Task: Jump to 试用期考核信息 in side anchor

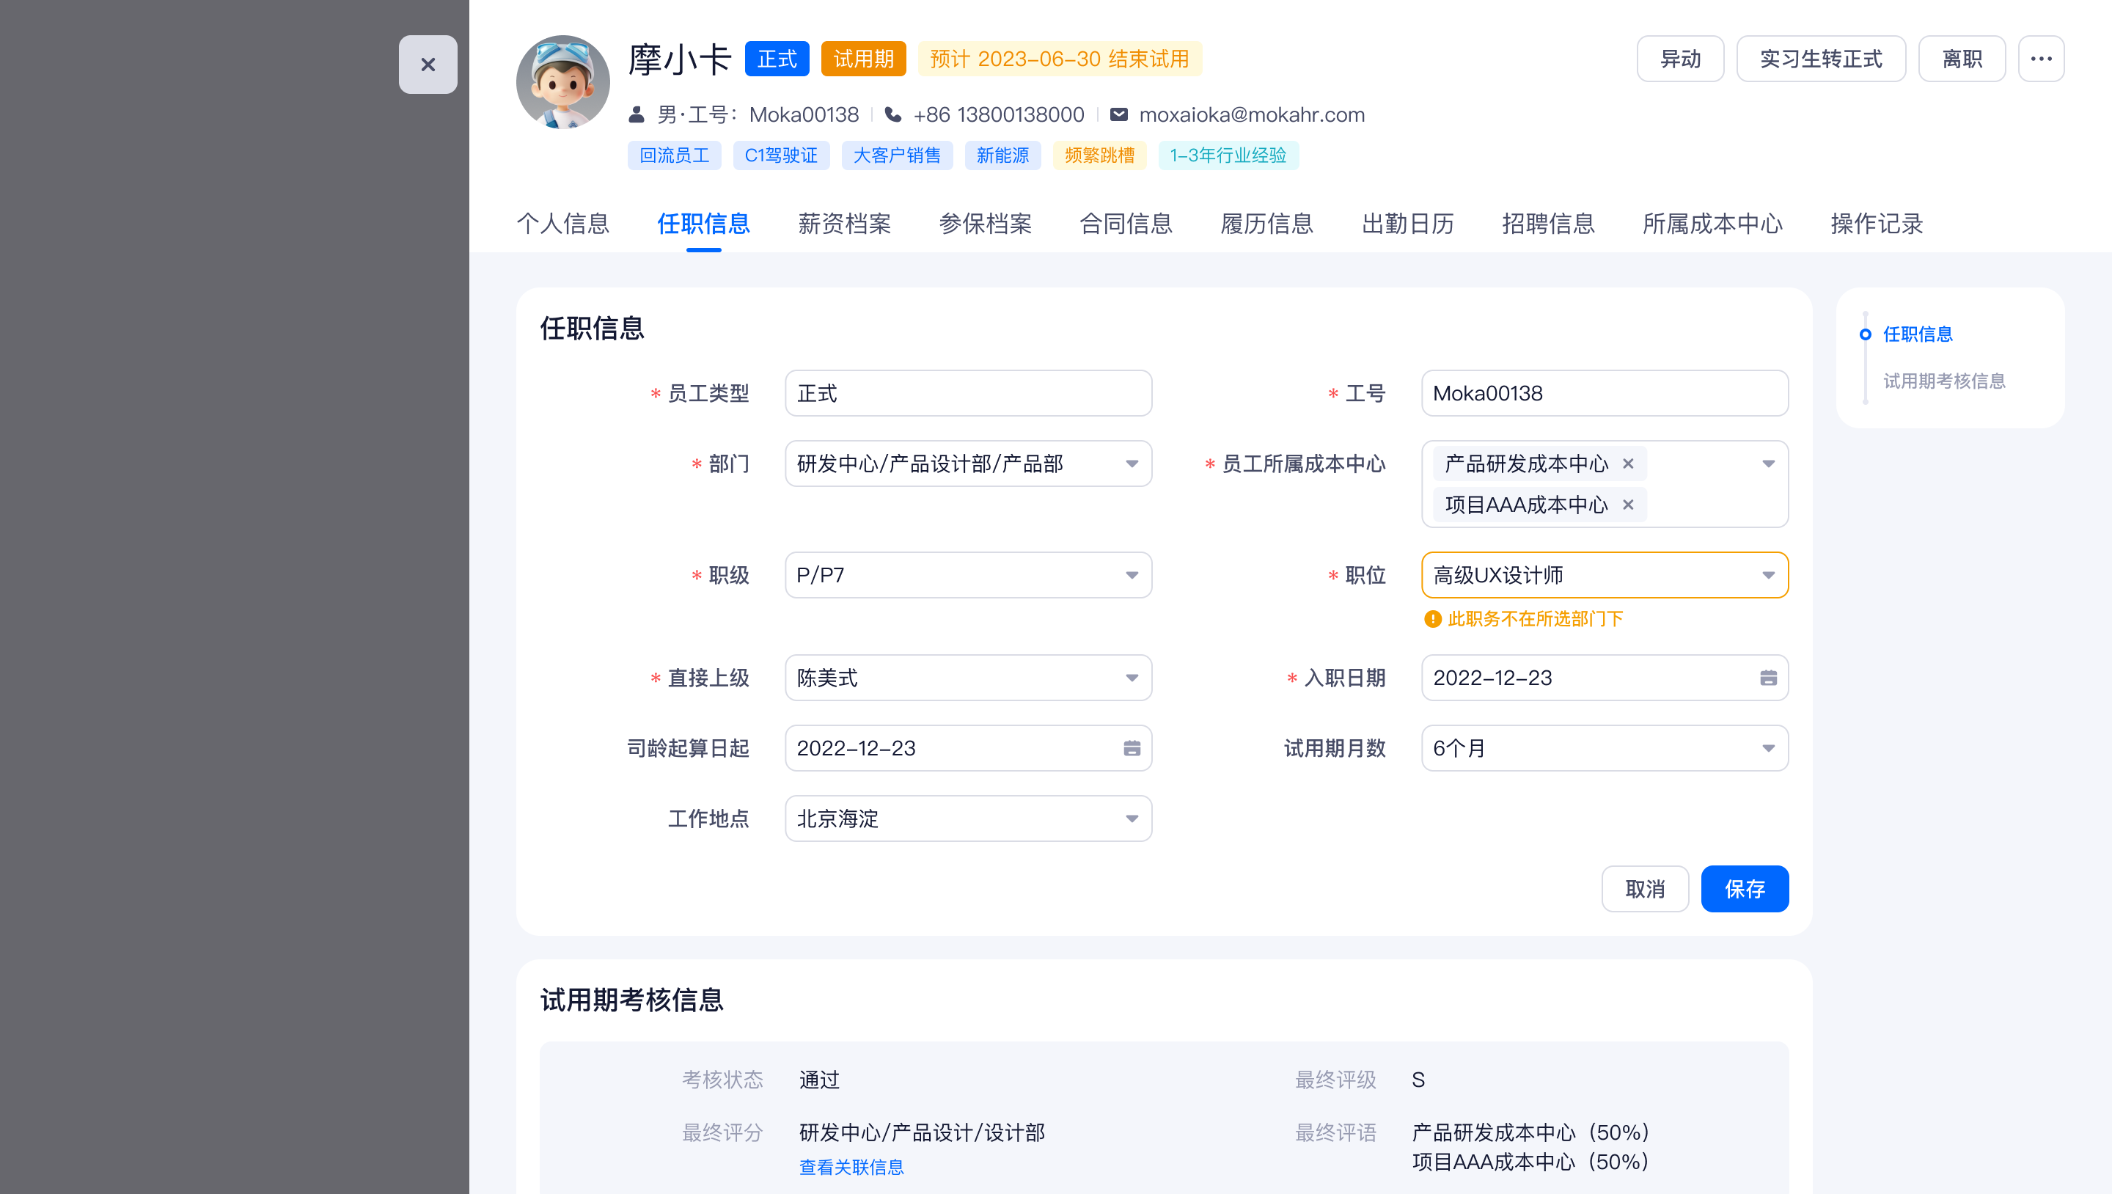Action: tap(1943, 381)
